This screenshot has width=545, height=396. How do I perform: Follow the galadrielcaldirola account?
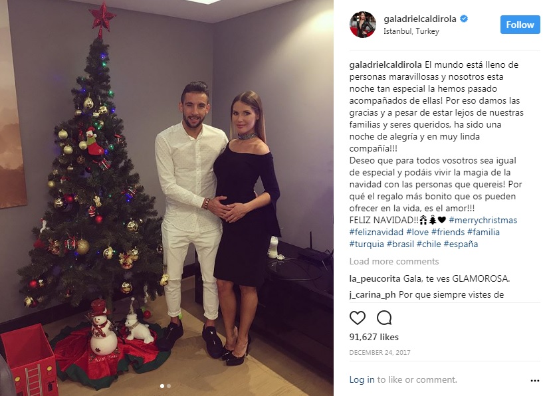[520, 25]
